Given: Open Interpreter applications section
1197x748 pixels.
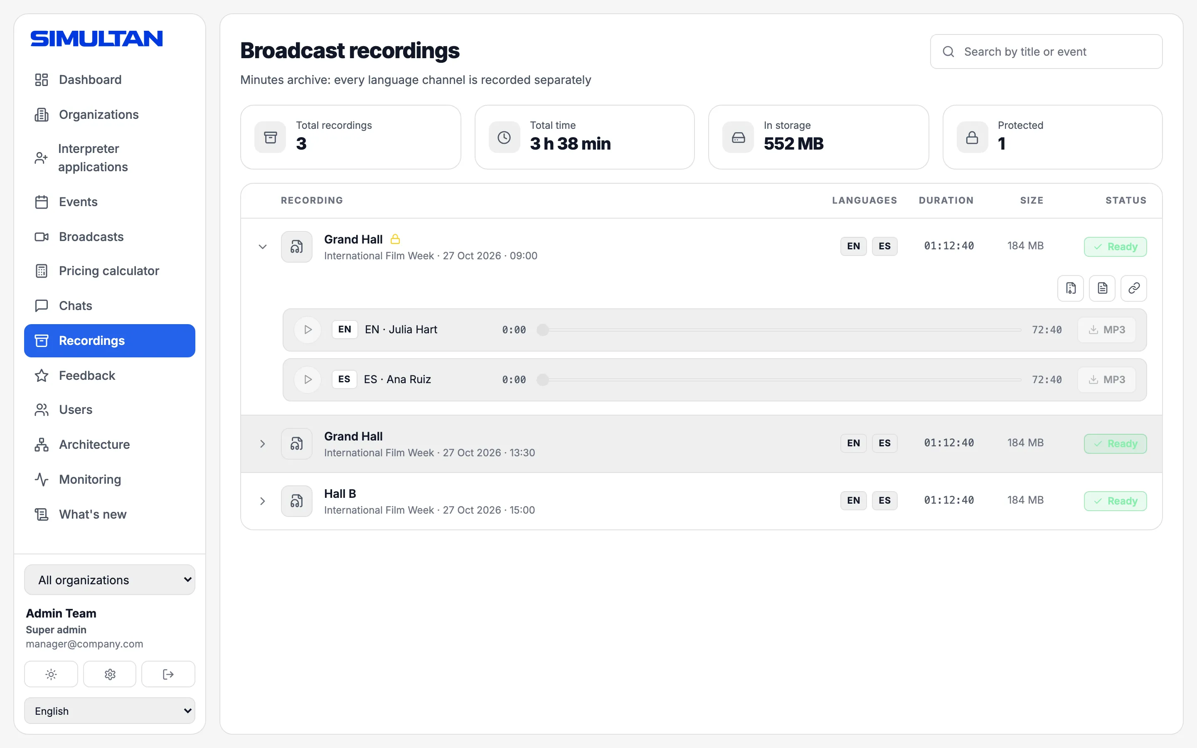Looking at the screenshot, I should (109, 158).
